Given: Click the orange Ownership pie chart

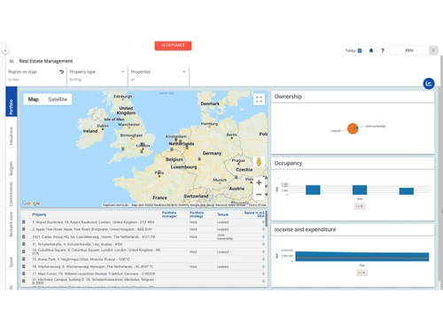Looking at the screenshot, I should point(353,128).
